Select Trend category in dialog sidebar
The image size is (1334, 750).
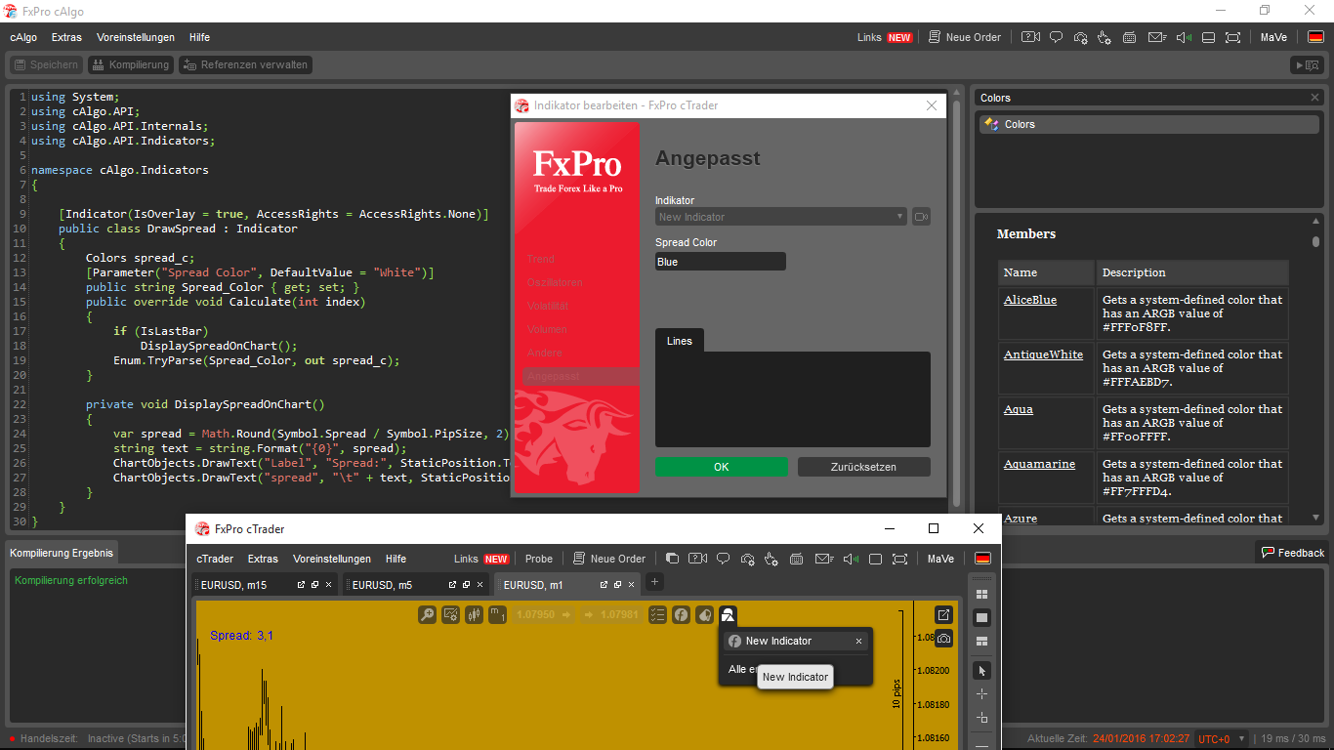[x=540, y=259]
